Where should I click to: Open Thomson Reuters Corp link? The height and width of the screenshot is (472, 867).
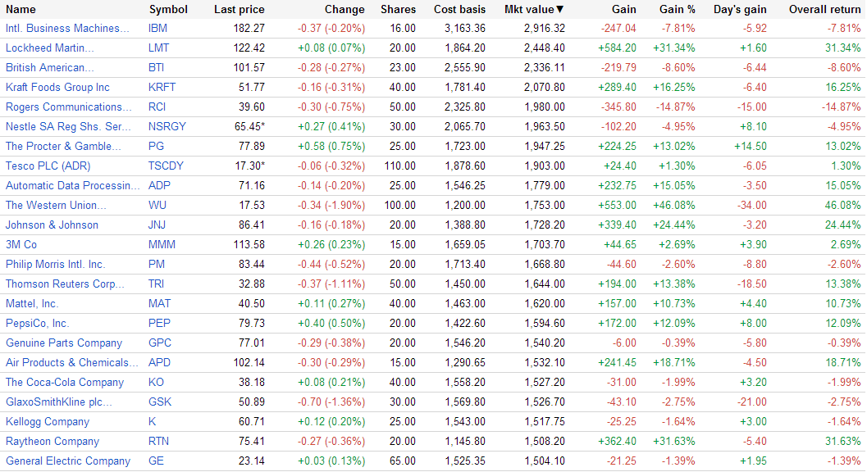point(65,284)
